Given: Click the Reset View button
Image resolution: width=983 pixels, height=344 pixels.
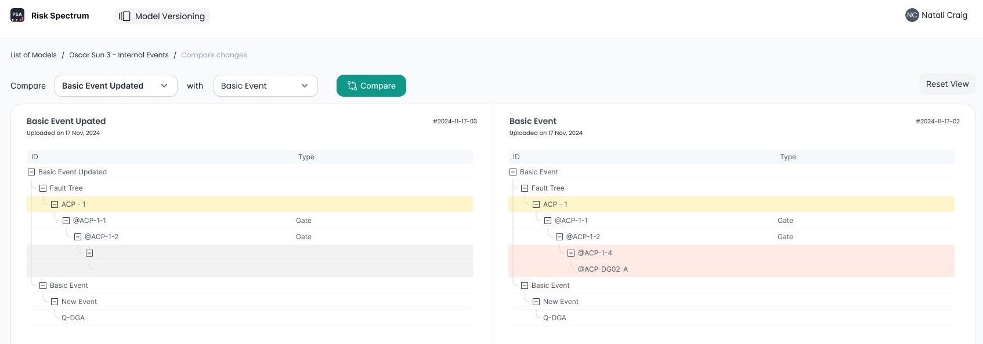Looking at the screenshot, I should (x=947, y=84).
